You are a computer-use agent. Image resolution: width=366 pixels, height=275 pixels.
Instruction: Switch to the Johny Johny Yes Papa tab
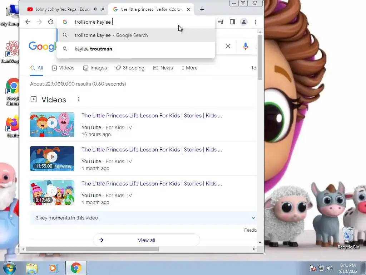point(63,9)
